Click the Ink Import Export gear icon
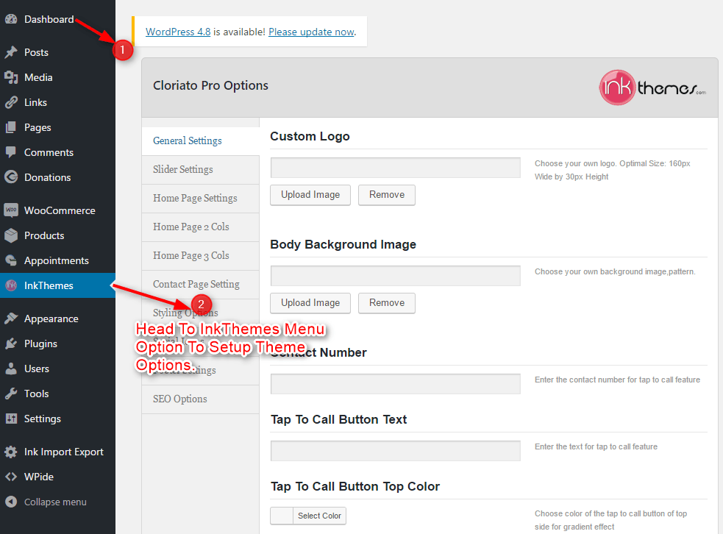The image size is (723, 534). point(11,452)
